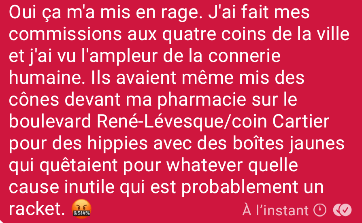Click the angry cursing face emoji
The height and width of the screenshot is (223, 362).
coord(81,209)
